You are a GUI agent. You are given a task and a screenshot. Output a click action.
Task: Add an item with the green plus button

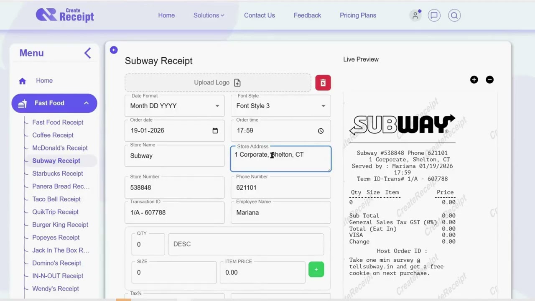pyautogui.click(x=316, y=270)
